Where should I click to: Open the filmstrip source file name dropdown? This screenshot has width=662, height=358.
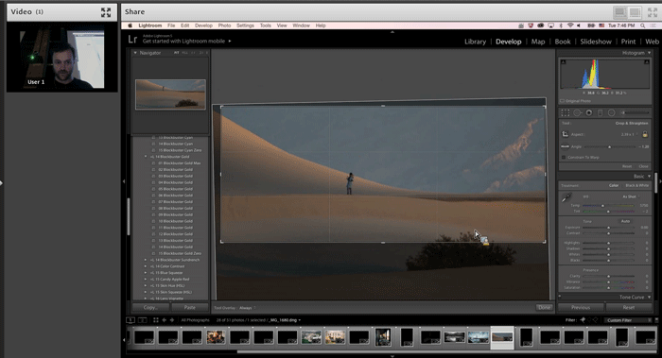point(284,320)
